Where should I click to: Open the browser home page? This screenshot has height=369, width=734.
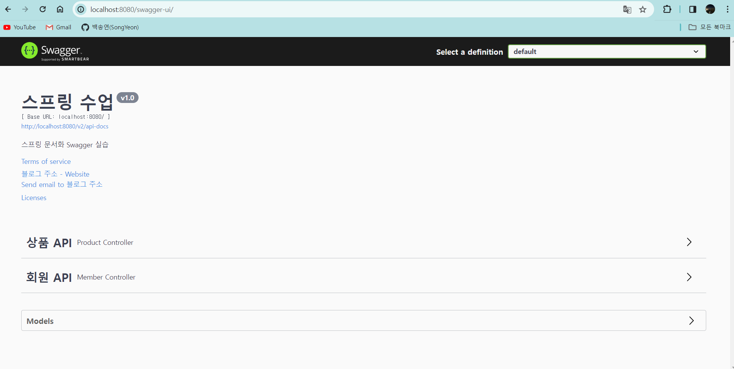point(60,9)
